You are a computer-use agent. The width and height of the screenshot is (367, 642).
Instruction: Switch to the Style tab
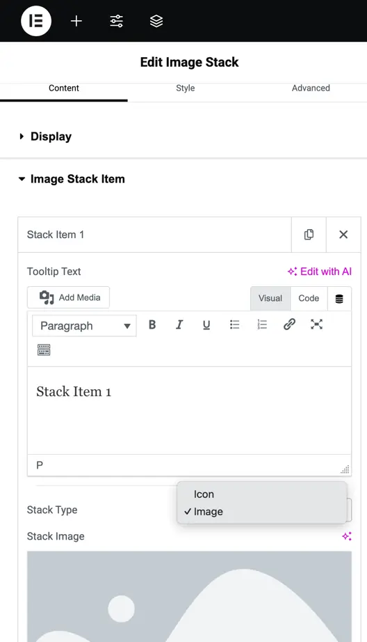coord(185,88)
